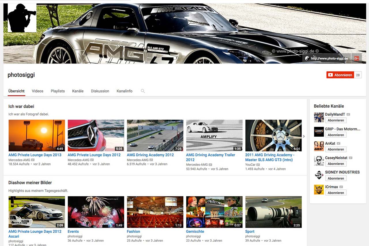Click the photosiggi channel avatar silhouette
The image size is (369, 246).
coord(22,18)
